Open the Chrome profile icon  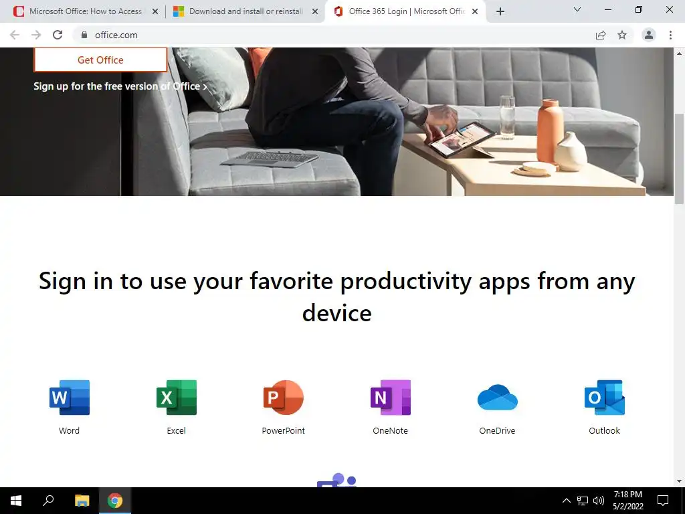tap(649, 35)
